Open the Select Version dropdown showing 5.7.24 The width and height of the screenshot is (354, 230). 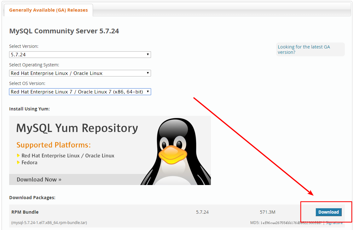pyautogui.click(x=80, y=54)
